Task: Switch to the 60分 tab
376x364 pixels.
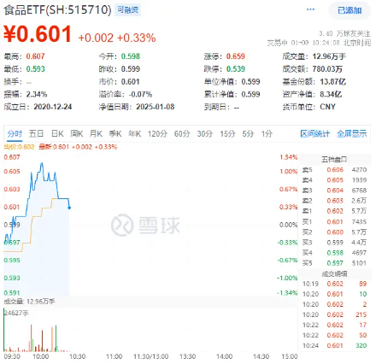Action: coord(182,133)
